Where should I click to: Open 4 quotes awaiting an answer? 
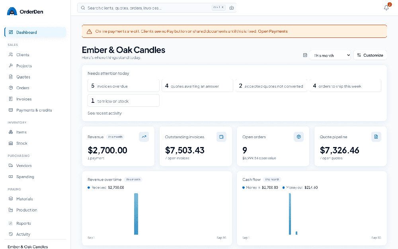click(x=197, y=86)
